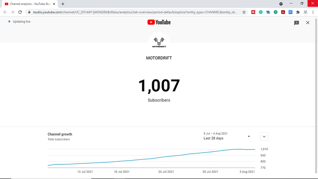Close the Channel analytics tab
Image resolution: width=318 pixels, height=179 pixels.
coord(54,4)
